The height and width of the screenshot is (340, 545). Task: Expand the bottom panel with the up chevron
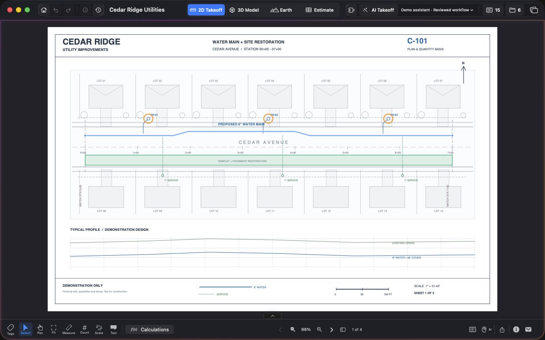pyautogui.click(x=272, y=316)
